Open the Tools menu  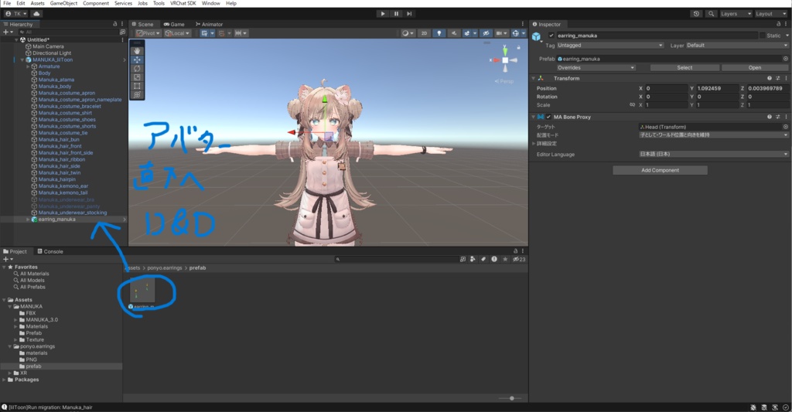(159, 3)
